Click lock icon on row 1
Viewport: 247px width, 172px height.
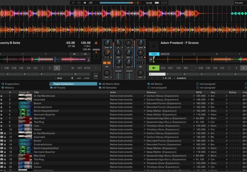(1, 96)
